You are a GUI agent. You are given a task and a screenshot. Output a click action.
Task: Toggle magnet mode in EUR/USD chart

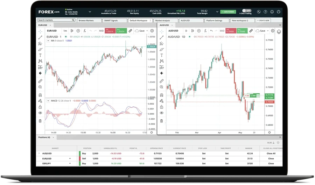(x=40, y=95)
